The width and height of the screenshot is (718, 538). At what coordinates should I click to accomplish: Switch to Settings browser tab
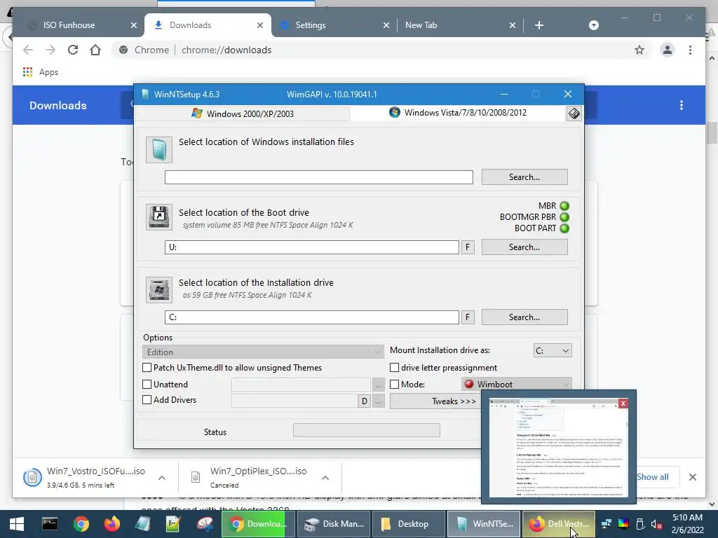point(311,25)
